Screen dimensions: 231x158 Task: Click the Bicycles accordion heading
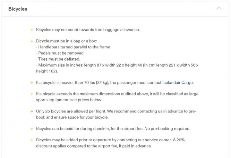[x=18, y=9]
